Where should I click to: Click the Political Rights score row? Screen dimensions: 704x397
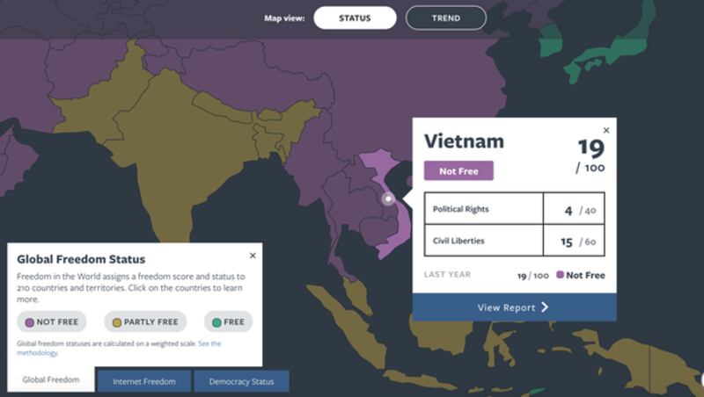point(515,209)
